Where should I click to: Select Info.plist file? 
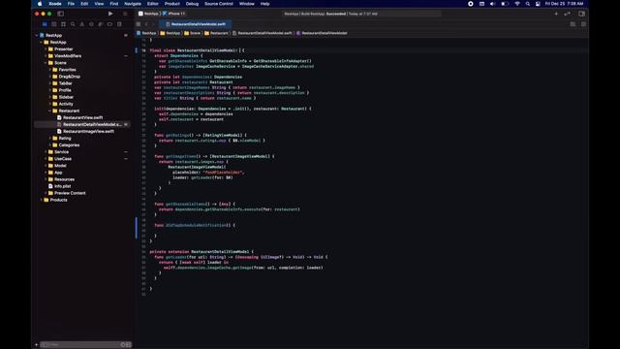tap(62, 186)
